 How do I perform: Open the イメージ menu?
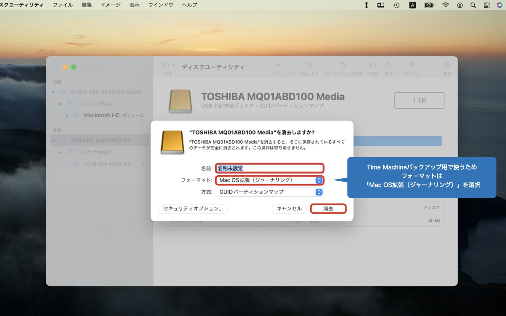[x=110, y=5]
